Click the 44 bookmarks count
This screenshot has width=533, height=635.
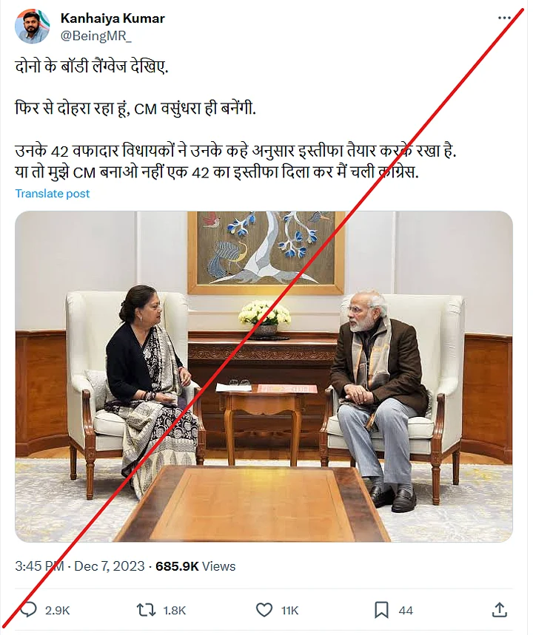pyautogui.click(x=406, y=611)
